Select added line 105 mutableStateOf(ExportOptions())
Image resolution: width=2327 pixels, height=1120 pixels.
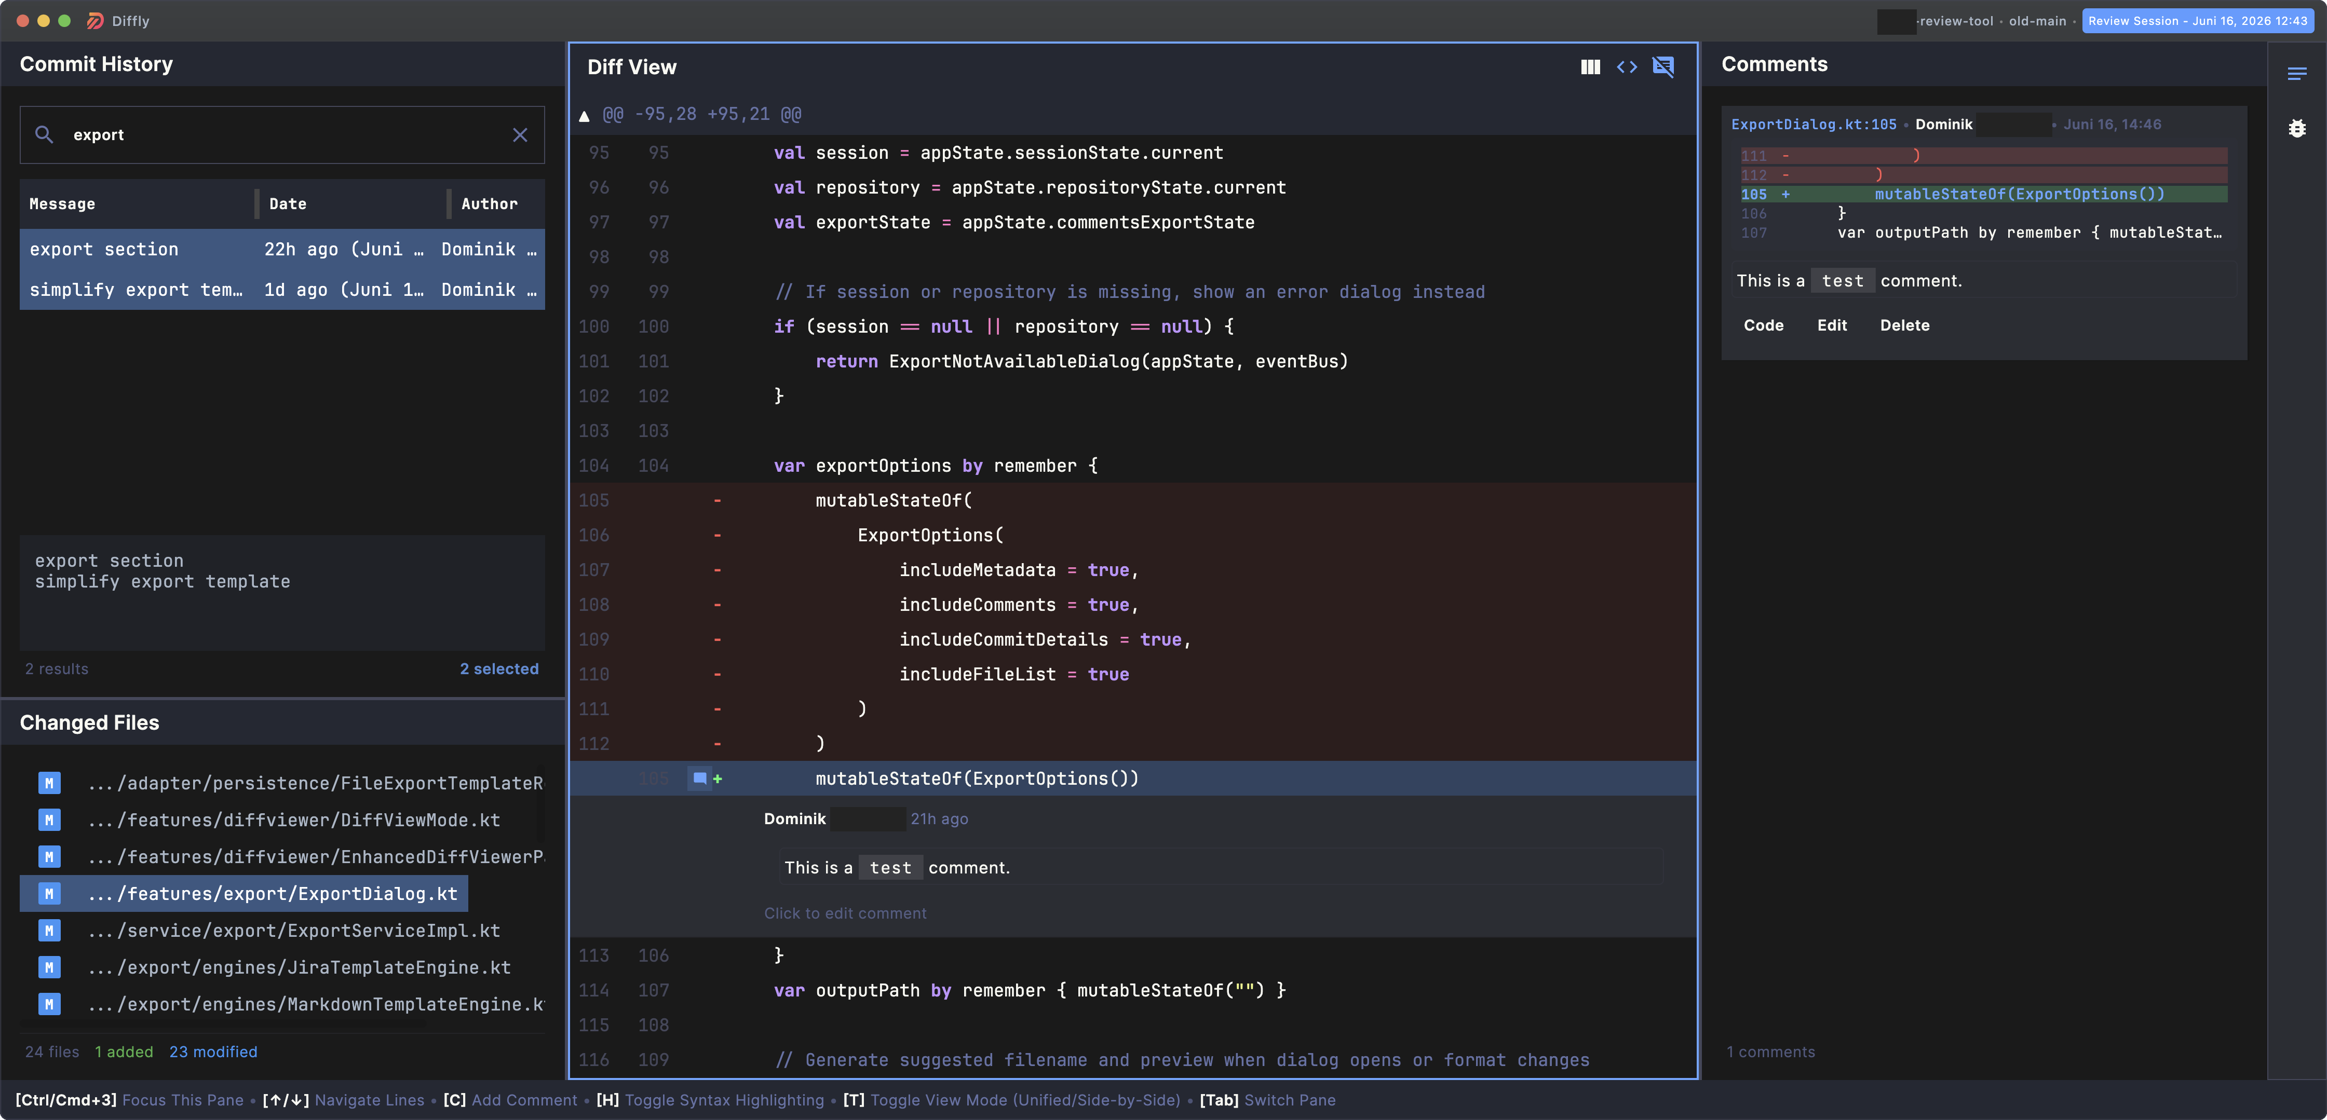pyautogui.click(x=1133, y=778)
